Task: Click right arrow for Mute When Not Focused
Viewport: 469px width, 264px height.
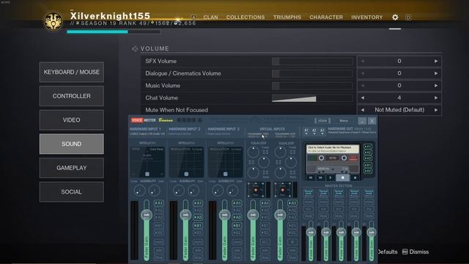Action: (436, 110)
